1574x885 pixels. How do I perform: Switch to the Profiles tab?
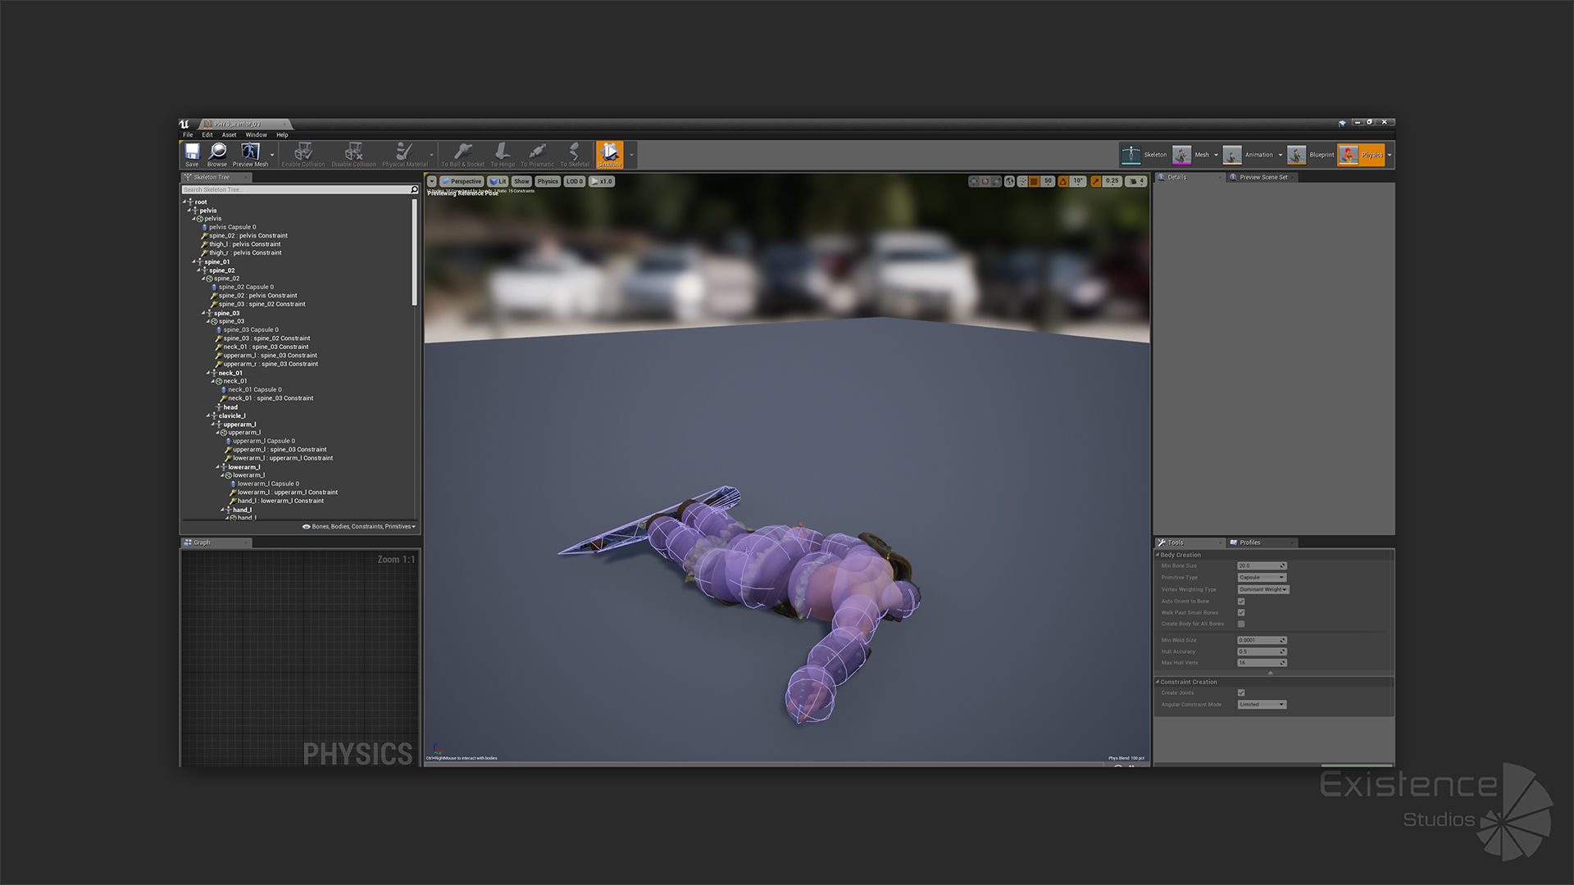click(1249, 542)
